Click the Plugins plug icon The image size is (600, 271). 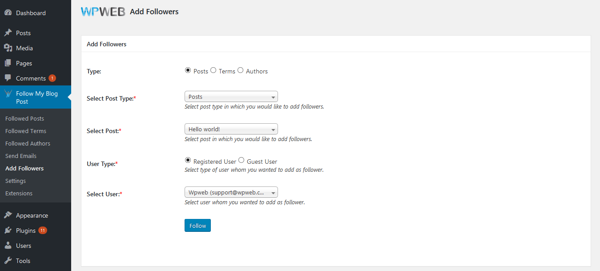8,231
